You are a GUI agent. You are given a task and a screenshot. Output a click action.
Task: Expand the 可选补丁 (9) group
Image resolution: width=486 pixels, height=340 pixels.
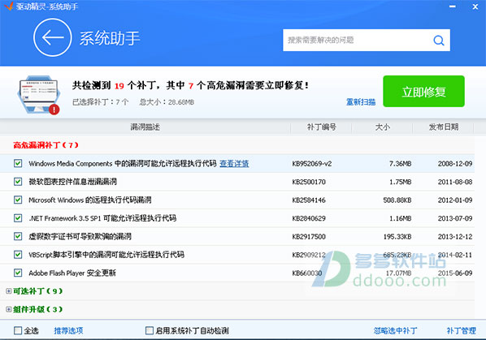click(x=9, y=291)
